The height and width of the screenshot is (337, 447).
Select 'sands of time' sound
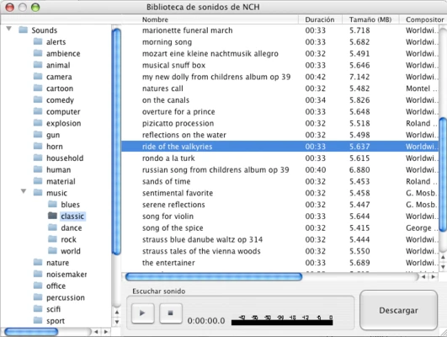(279, 181)
